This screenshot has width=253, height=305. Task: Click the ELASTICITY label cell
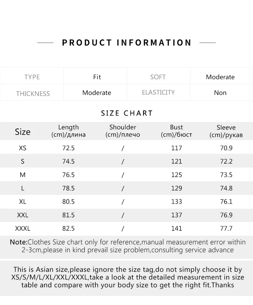coord(158,93)
